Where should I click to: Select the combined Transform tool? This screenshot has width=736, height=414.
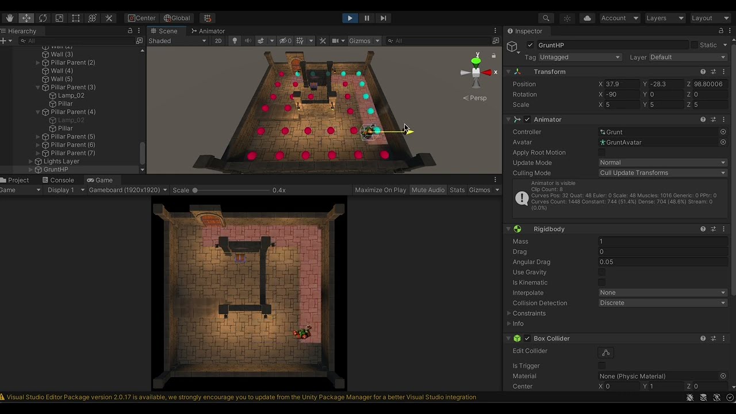[93, 18]
